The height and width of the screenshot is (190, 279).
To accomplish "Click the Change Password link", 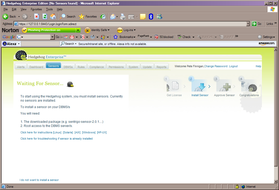I will point(216,66).
